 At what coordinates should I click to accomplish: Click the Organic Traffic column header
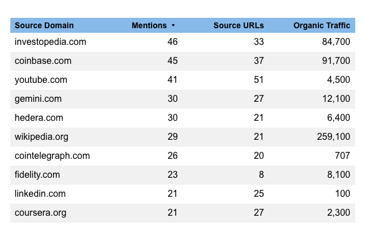tap(321, 25)
